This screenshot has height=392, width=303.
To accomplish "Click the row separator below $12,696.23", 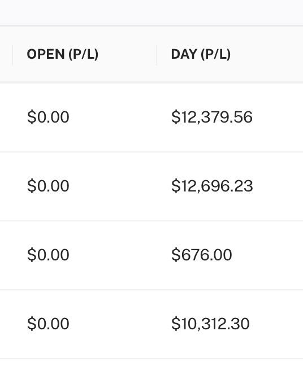I will 151,221.
